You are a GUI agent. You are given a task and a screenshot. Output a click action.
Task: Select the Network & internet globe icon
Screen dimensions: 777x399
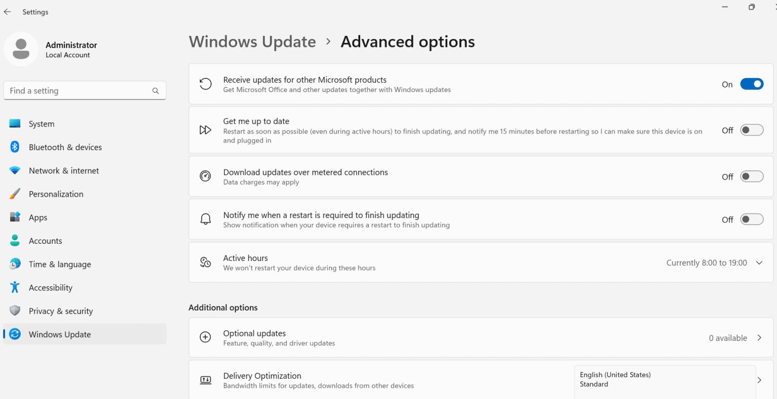[x=15, y=170]
